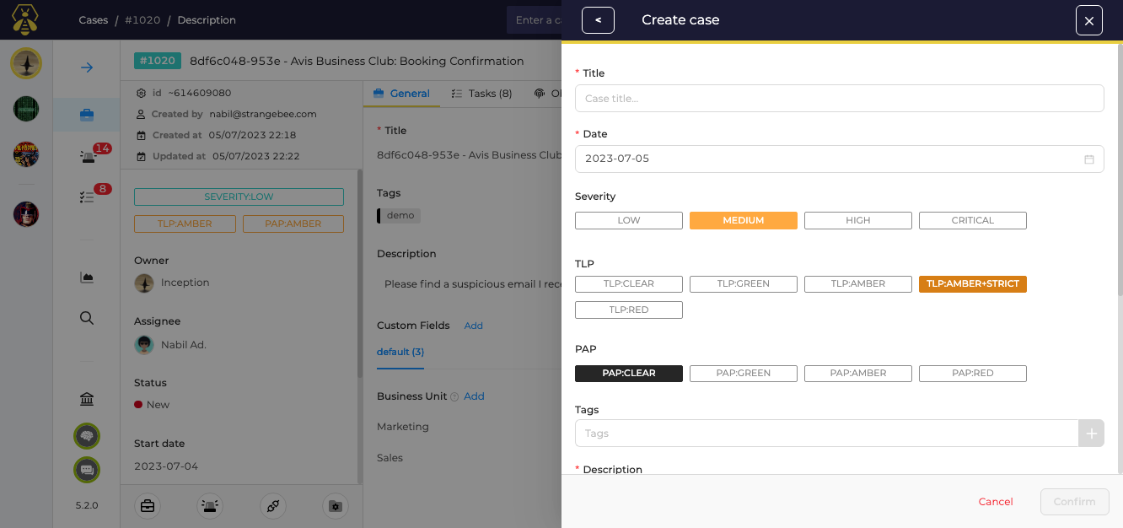Click Add link next to Custom Fields
Screen dimensions: 1123x528
[473, 326]
